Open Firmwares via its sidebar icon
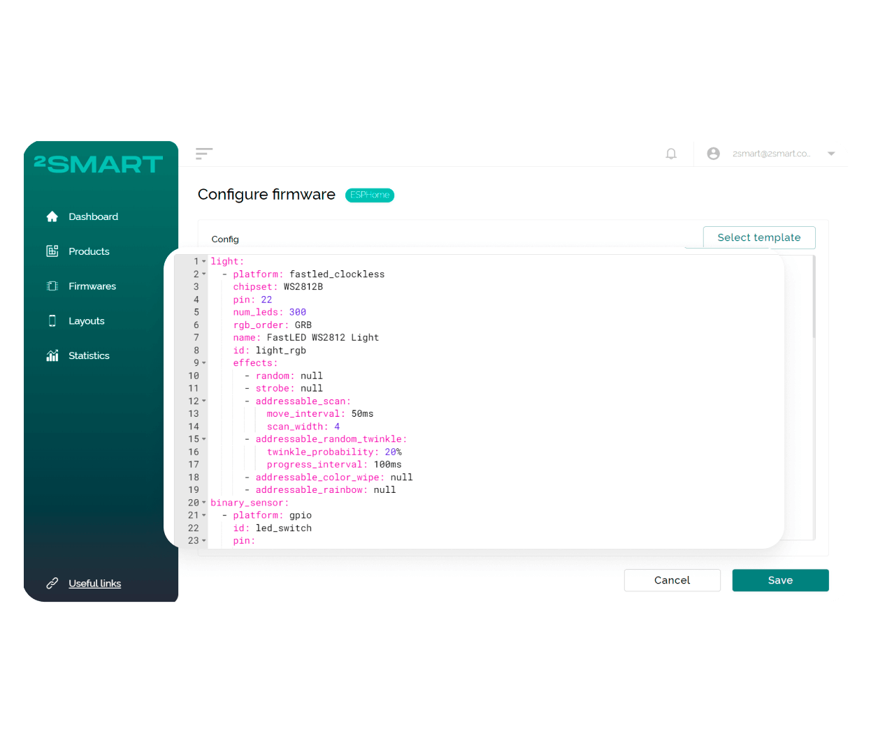 coord(52,286)
